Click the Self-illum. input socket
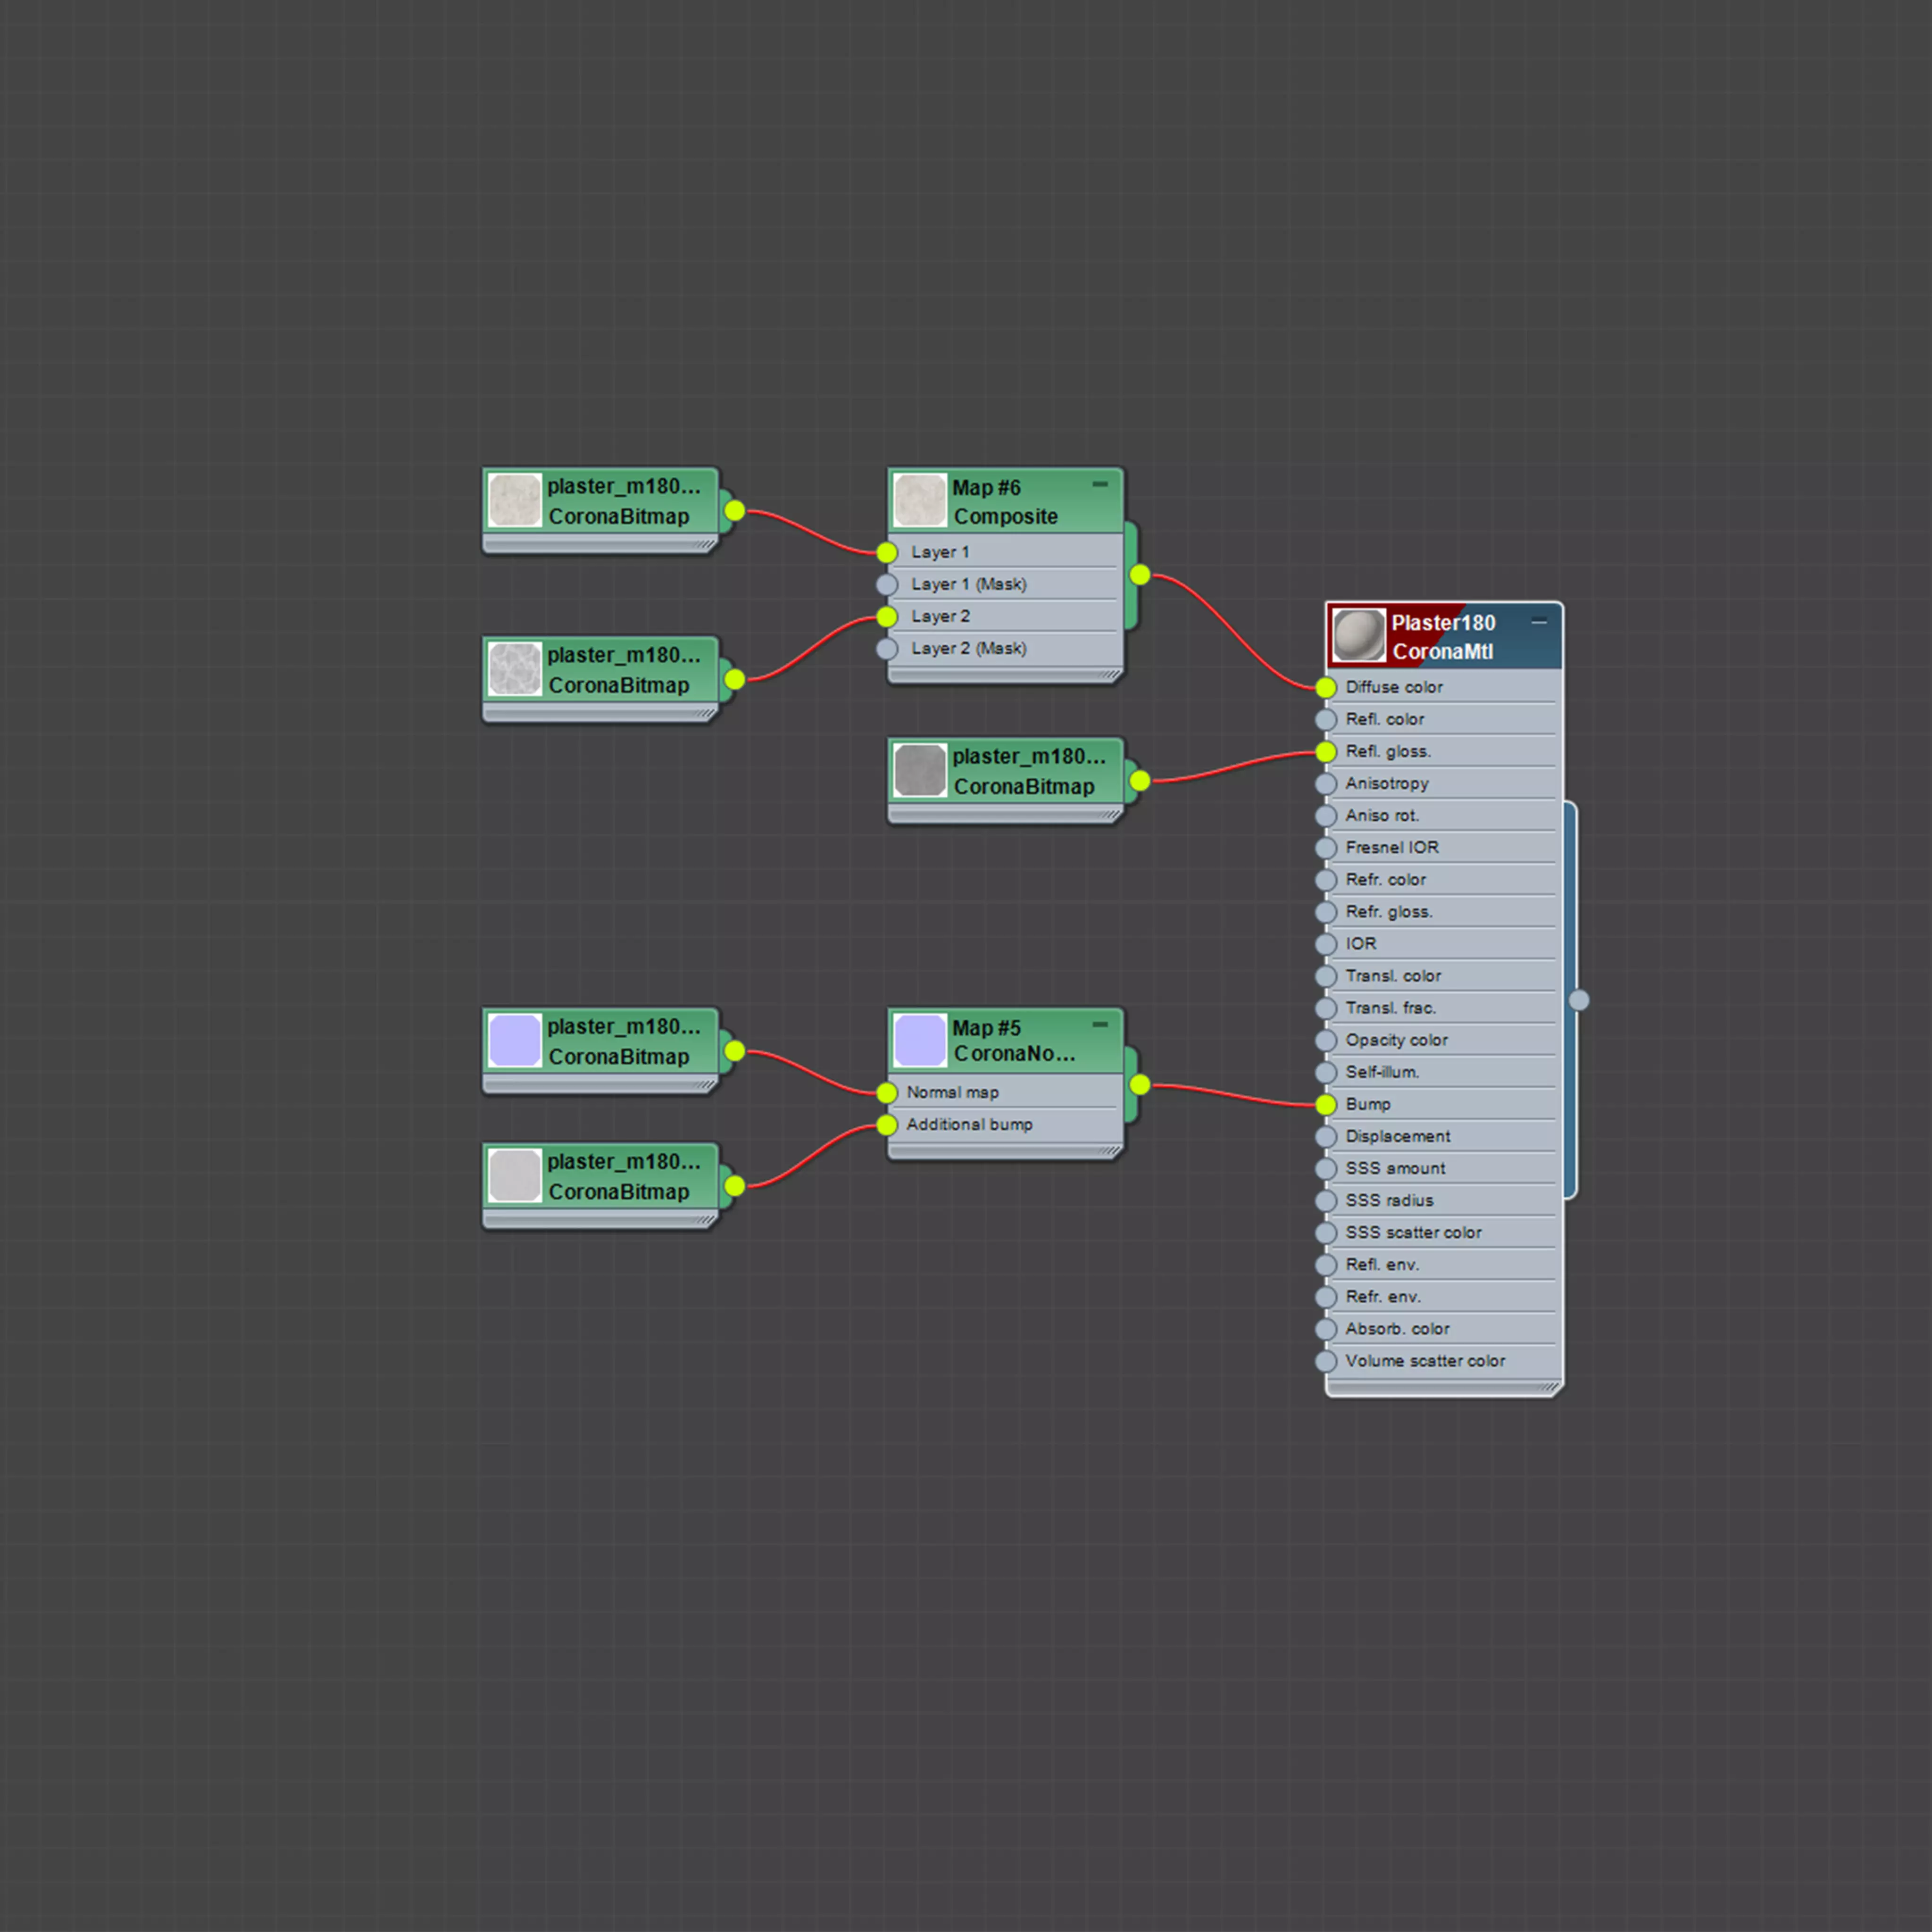This screenshot has width=1932, height=1932. click(x=1326, y=1073)
